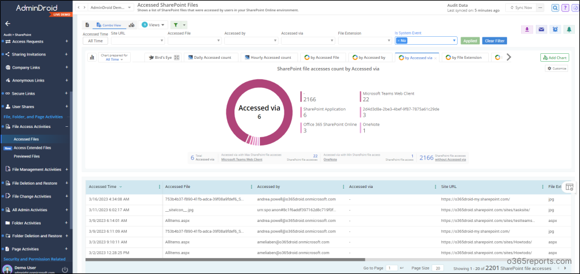Open the column chooser icon on the table
This screenshot has height=274, width=580.
click(x=569, y=187)
